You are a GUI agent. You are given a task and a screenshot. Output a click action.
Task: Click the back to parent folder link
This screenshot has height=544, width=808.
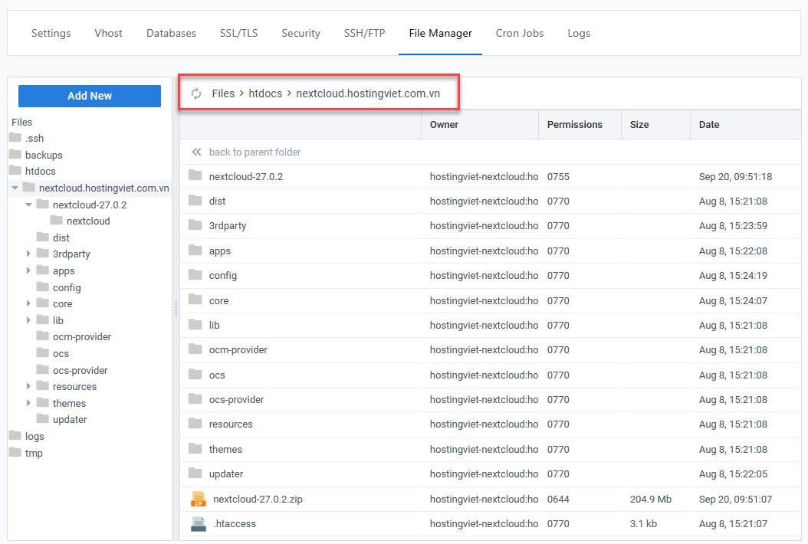(x=255, y=152)
